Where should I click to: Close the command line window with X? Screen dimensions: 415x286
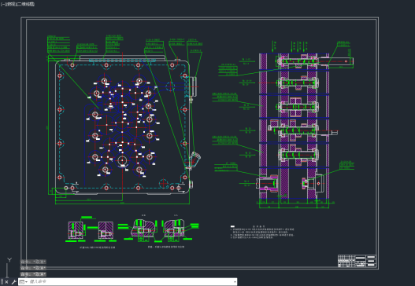pyautogui.click(x=6, y=282)
